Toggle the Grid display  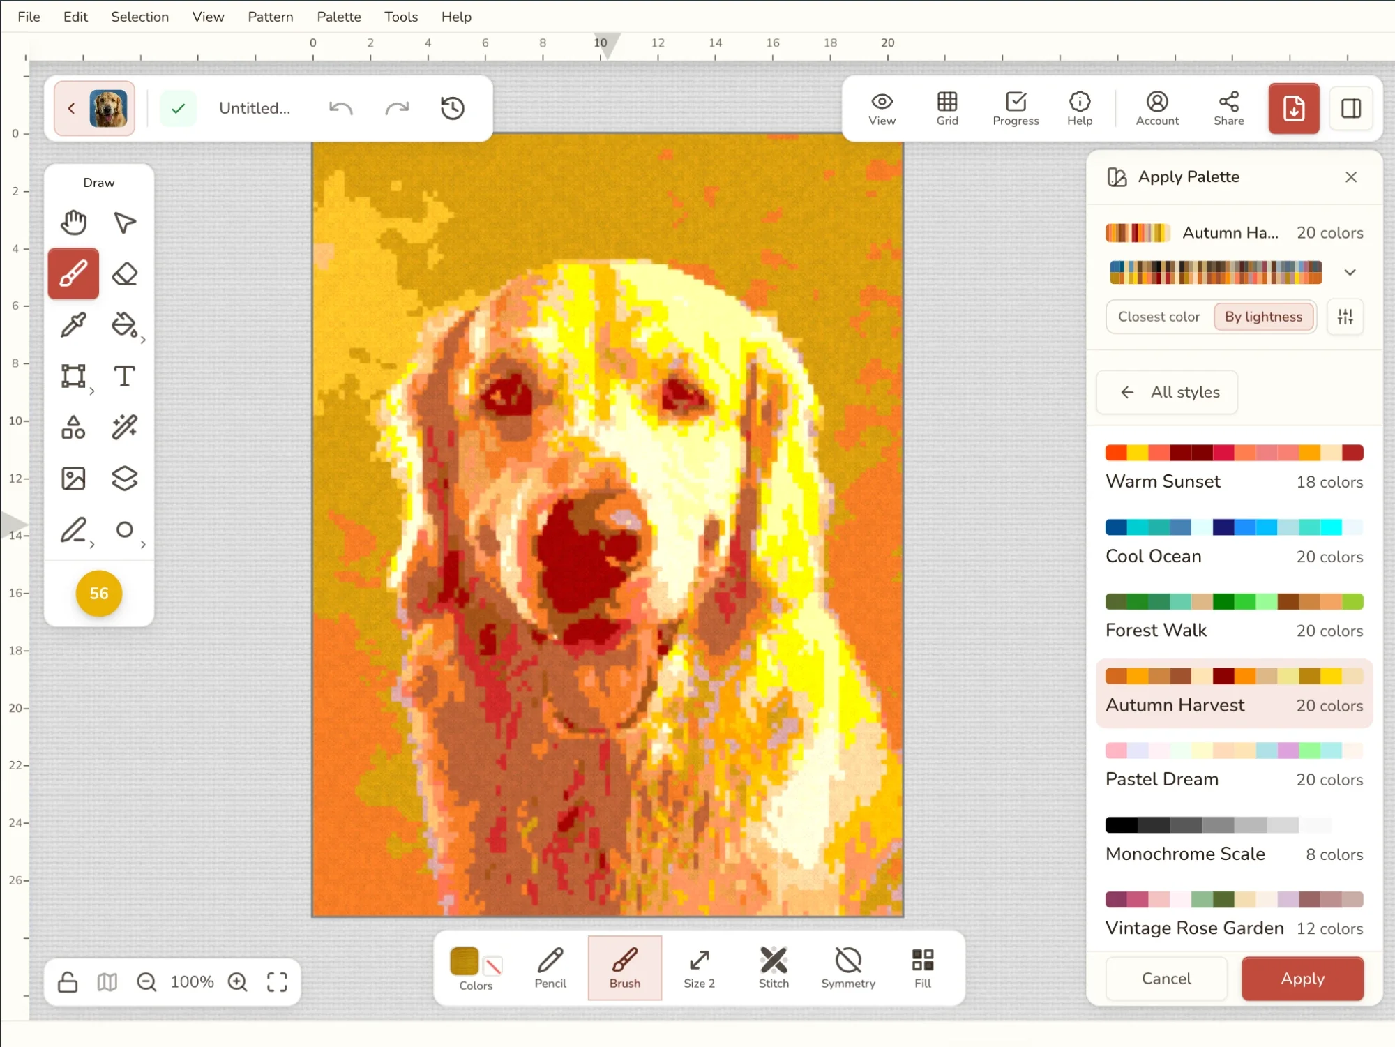(x=947, y=109)
